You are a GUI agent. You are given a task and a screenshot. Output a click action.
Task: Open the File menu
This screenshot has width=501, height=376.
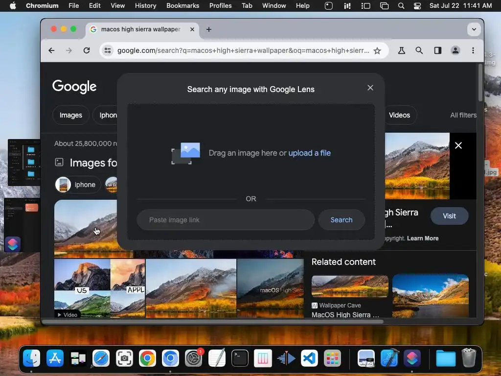tap(73, 6)
